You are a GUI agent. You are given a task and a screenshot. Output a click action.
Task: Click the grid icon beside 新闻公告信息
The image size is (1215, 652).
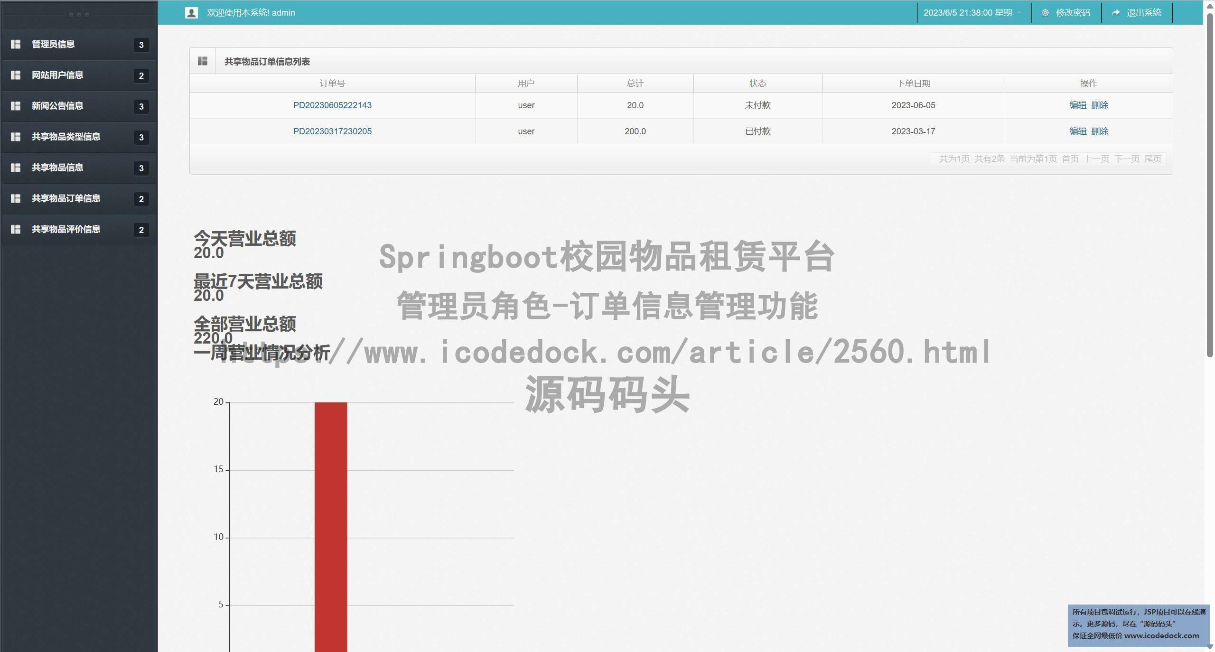coord(16,106)
